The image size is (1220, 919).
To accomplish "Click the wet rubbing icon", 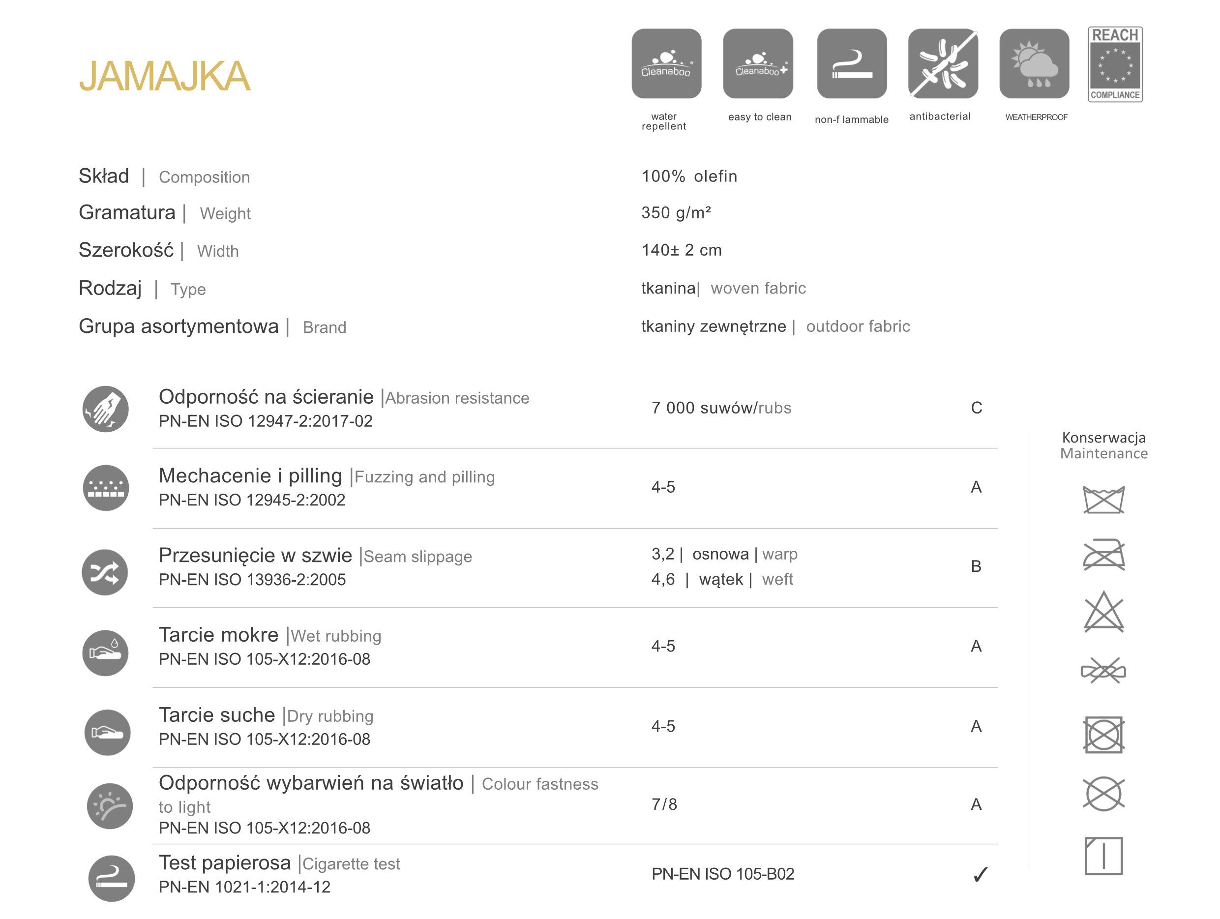I will point(105,652).
